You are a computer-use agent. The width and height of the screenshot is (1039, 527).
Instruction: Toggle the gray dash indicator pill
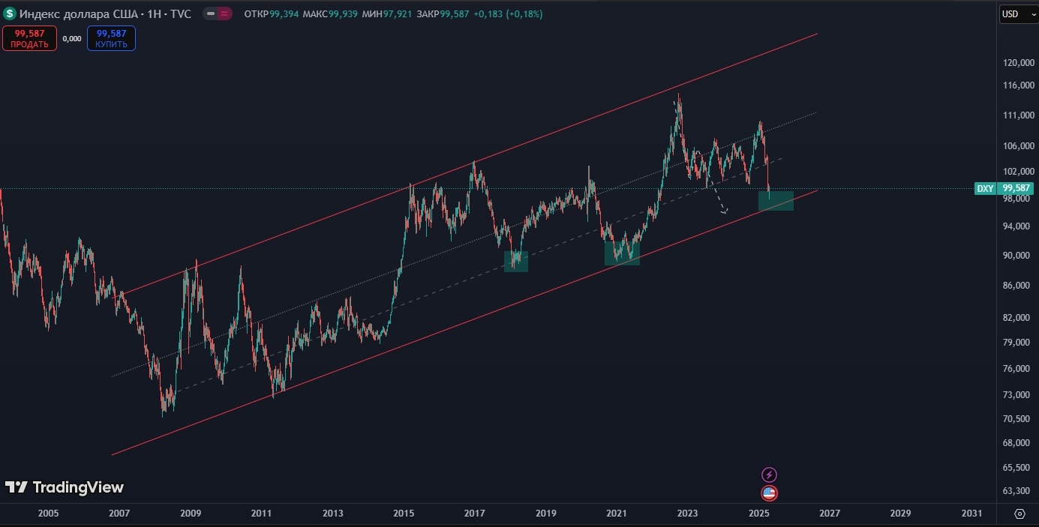210,14
